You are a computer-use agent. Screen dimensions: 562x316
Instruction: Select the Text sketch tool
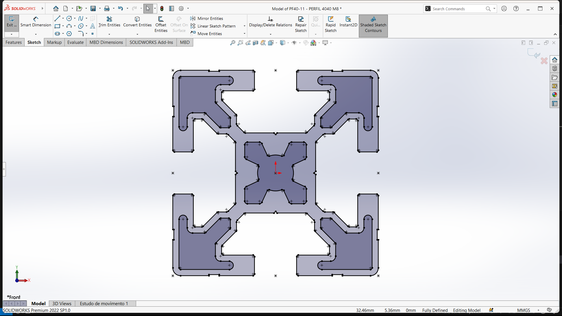[x=92, y=26]
